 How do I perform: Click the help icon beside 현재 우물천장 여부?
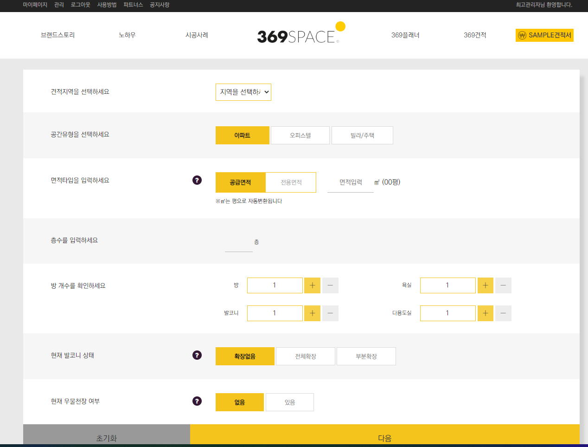(x=197, y=401)
